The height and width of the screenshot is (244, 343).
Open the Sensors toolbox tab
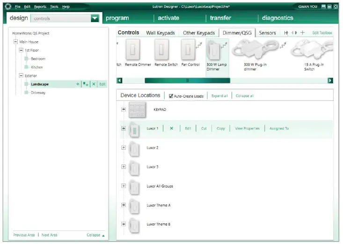[267, 33]
